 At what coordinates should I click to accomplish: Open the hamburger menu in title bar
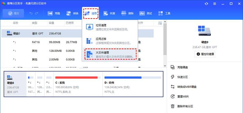pos(214,4)
